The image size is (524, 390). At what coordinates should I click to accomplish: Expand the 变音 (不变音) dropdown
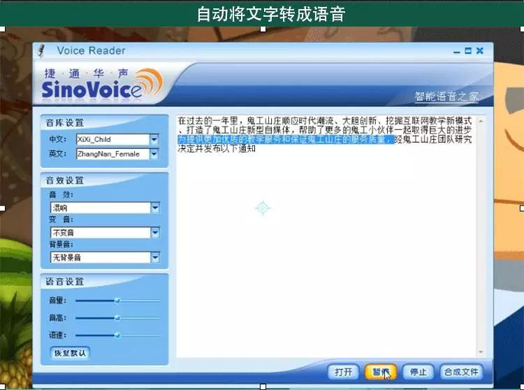[155, 233]
